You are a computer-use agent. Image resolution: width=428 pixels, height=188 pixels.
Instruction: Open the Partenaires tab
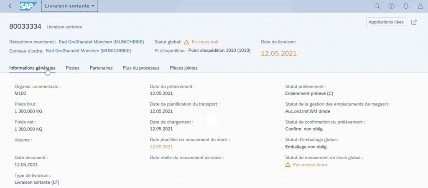pyautogui.click(x=101, y=68)
